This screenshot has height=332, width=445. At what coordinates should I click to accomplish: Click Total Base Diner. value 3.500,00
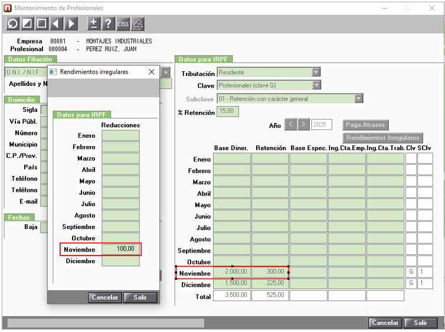232,295
